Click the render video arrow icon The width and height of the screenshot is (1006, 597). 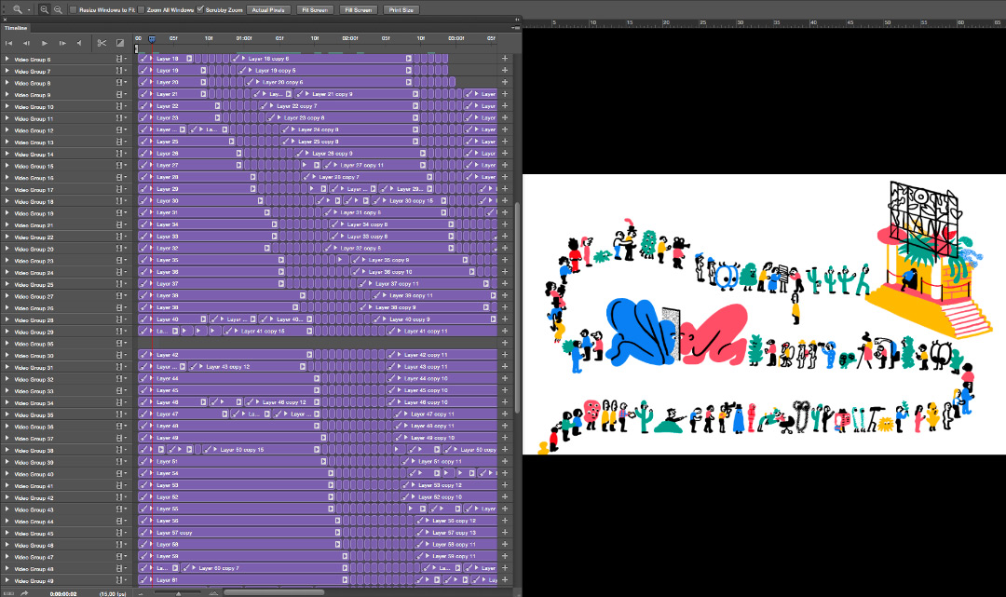click(x=24, y=592)
